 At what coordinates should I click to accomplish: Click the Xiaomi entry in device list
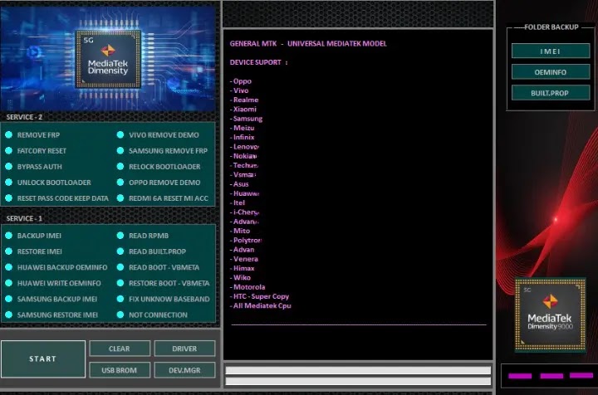tap(243, 110)
